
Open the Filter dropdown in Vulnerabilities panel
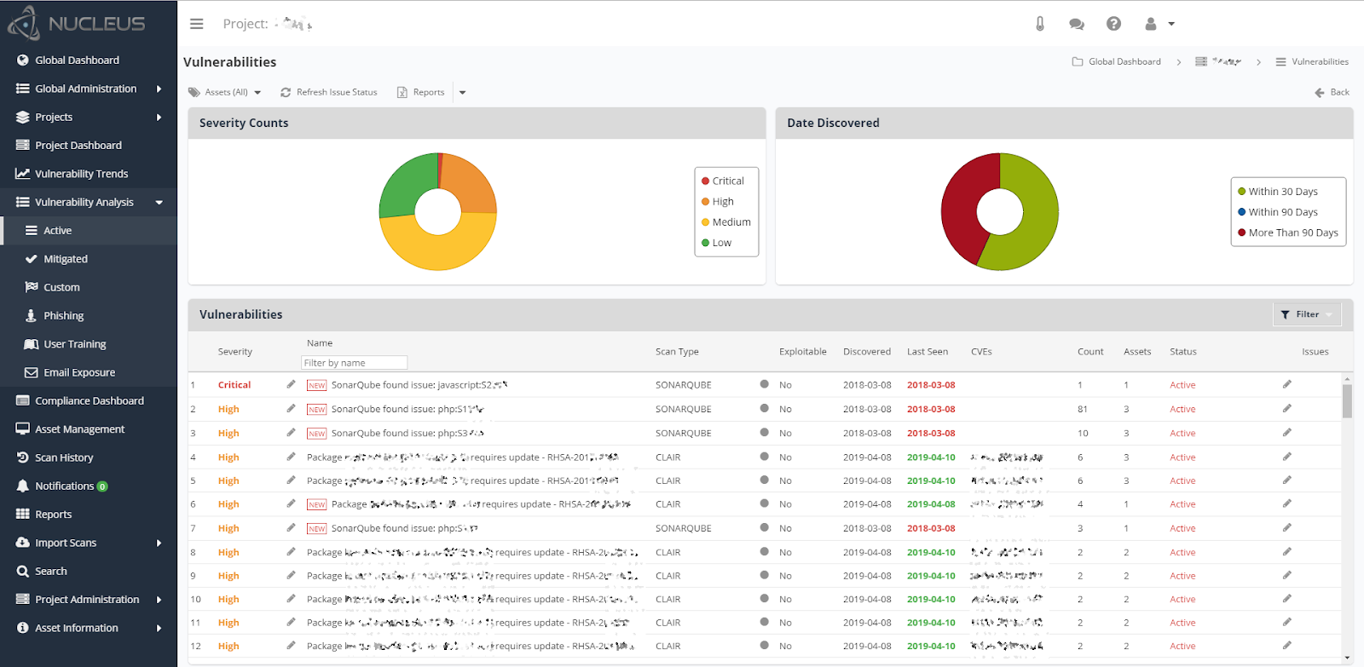[1307, 314]
